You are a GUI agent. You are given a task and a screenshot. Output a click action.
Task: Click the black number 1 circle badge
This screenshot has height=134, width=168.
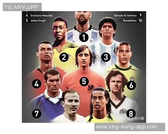(84, 37)
